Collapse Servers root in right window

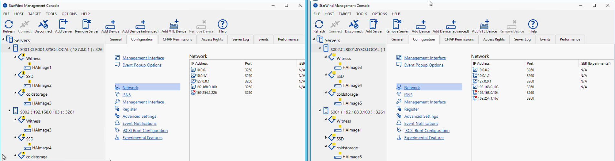pos(314,39)
